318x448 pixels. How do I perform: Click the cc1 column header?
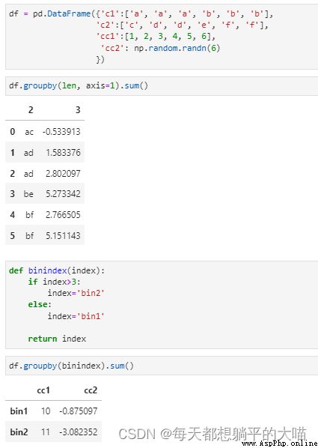pos(43,390)
